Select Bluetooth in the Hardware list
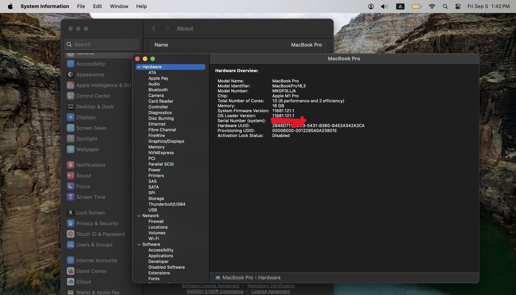Screen dimensions: 516x295 (x=158, y=90)
